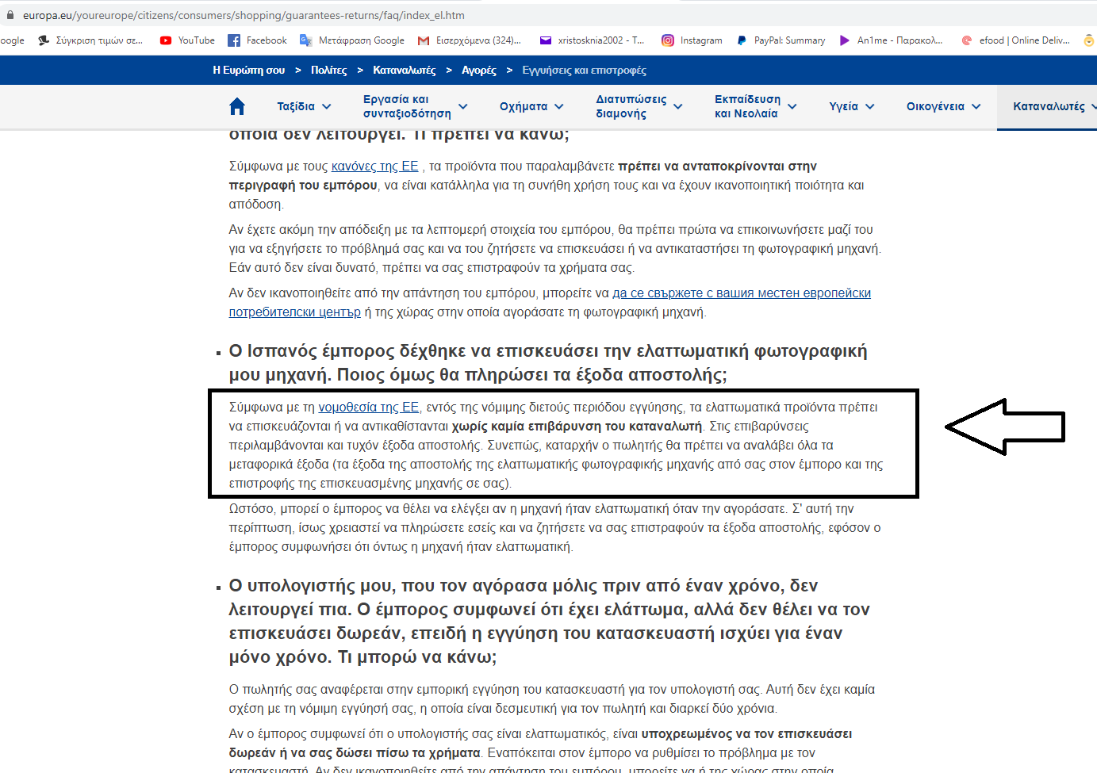The width and height of the screenshot is (1097, 773).
Task: Open the efood Online Delivery bookmark
Action: coord(1015,40)
